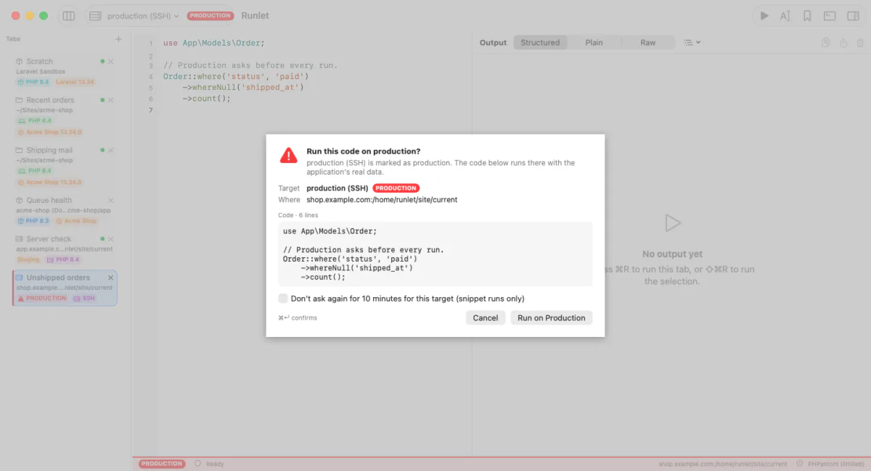Click the server icon on Unshipped orders tab
The image size is (871, 471).
point(20,278)
